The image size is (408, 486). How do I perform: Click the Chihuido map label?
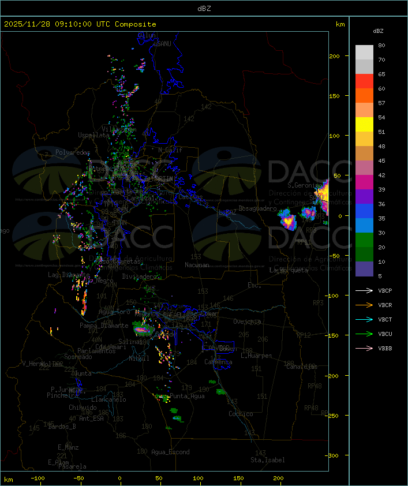pos(83,408)
